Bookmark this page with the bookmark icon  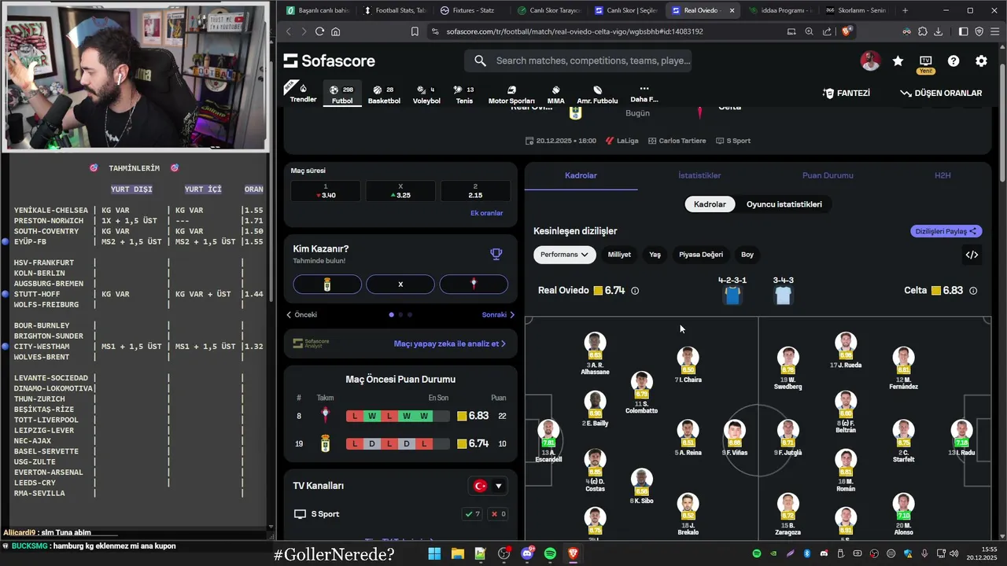[415, 31]
